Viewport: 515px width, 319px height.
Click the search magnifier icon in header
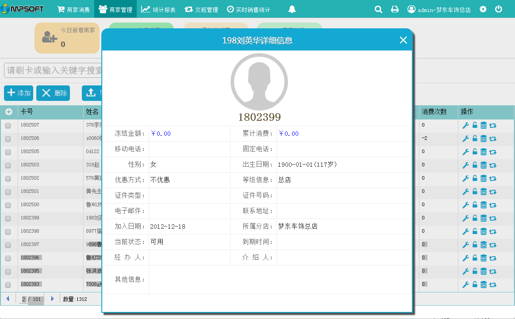[x=378, y=9]
